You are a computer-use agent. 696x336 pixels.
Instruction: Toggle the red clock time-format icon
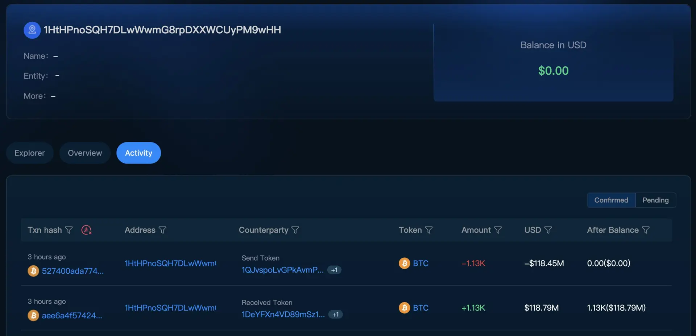tap(86, 230)
